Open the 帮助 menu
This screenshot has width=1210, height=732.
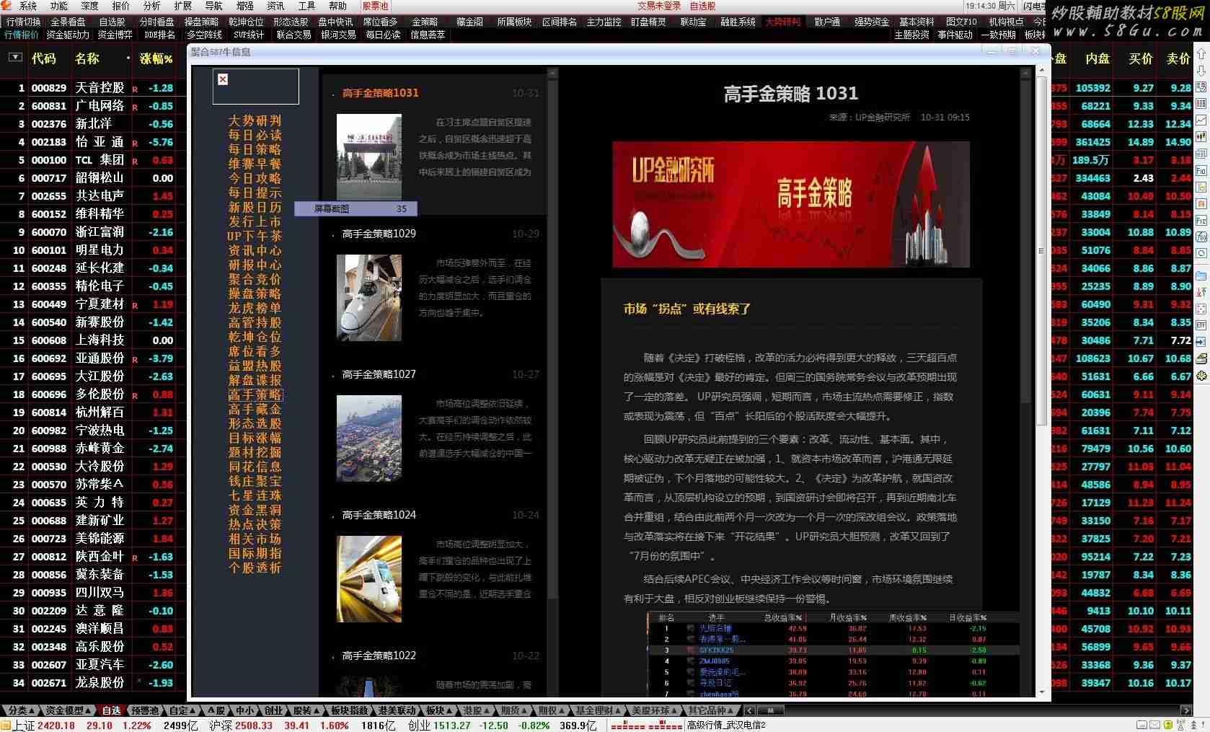point(338,6)
